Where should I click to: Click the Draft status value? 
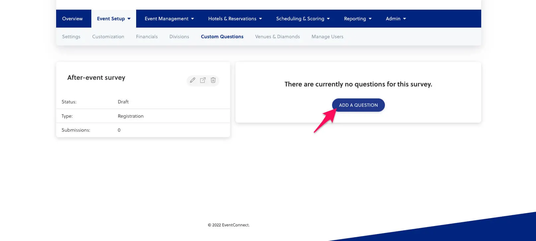pos(123,102)
